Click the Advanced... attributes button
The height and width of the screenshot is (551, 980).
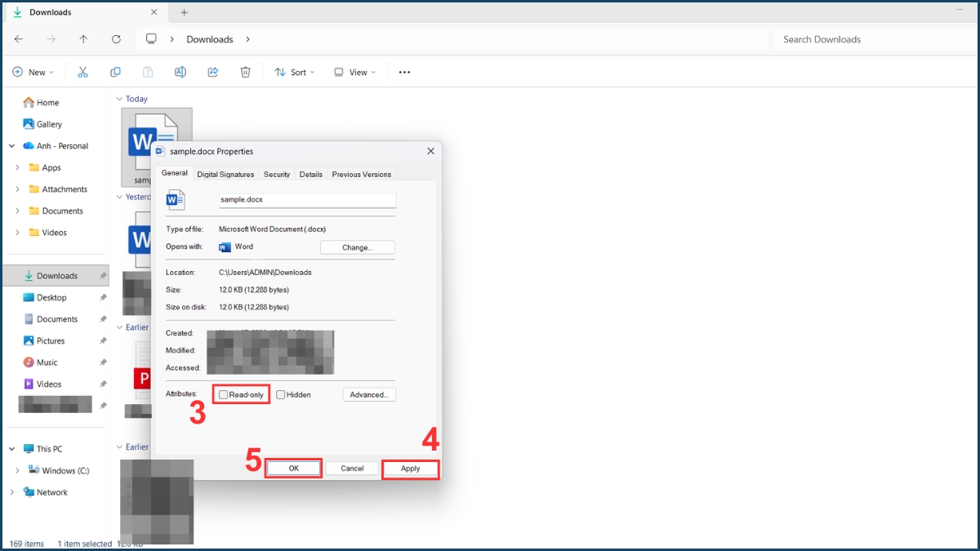pyautogui.click(x=369, y=395)
